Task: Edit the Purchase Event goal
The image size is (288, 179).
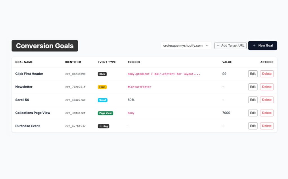Action: [253, 126]
